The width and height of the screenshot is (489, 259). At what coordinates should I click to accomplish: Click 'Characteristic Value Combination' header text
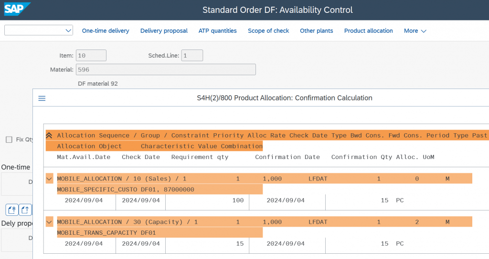tap(202, 146)
